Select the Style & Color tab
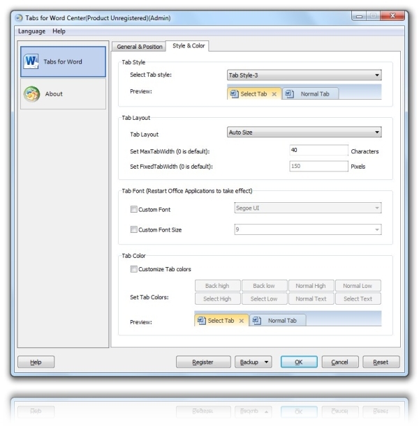The width and height of the screenshot is (419, 426). [x=189, y=45]
